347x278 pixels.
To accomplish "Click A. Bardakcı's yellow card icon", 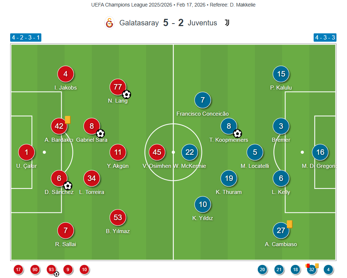I will [x=67, y=120].
